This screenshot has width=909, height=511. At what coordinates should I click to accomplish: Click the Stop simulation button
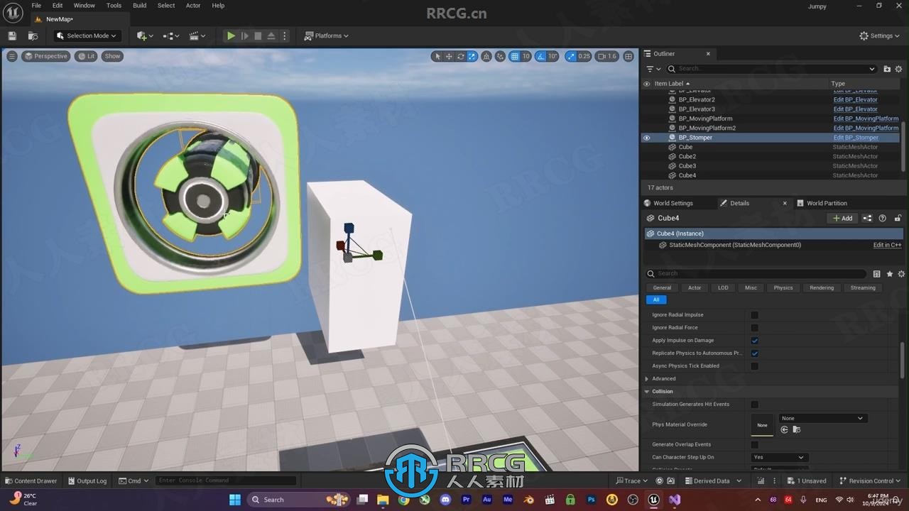click(258, 35)
